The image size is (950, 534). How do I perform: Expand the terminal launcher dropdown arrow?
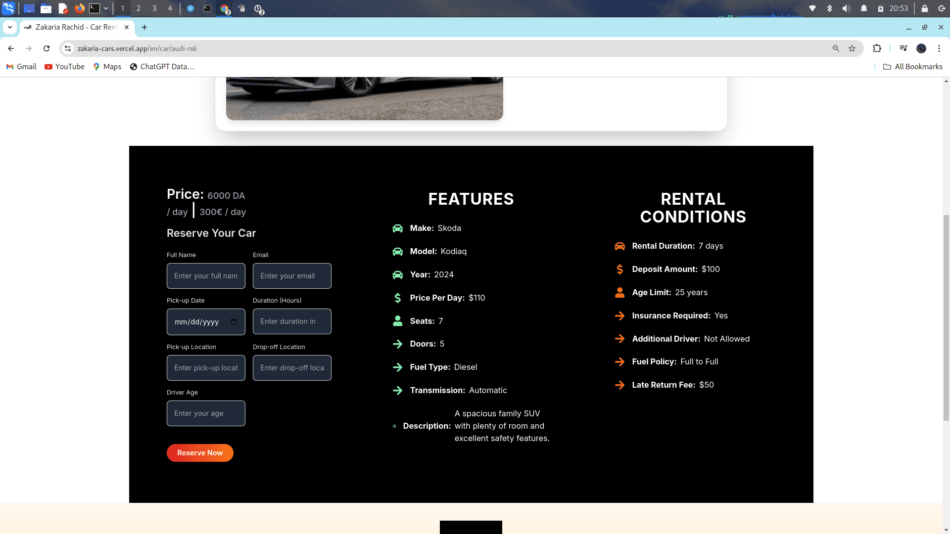[x=106, y=8]
